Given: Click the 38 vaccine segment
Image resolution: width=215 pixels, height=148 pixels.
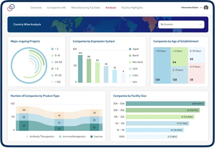Looking at the screenshot, I should [x=94, y=127].
